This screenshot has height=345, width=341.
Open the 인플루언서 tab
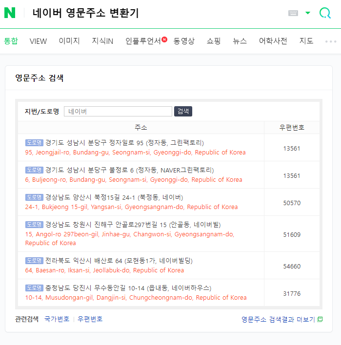click(143, 41)
